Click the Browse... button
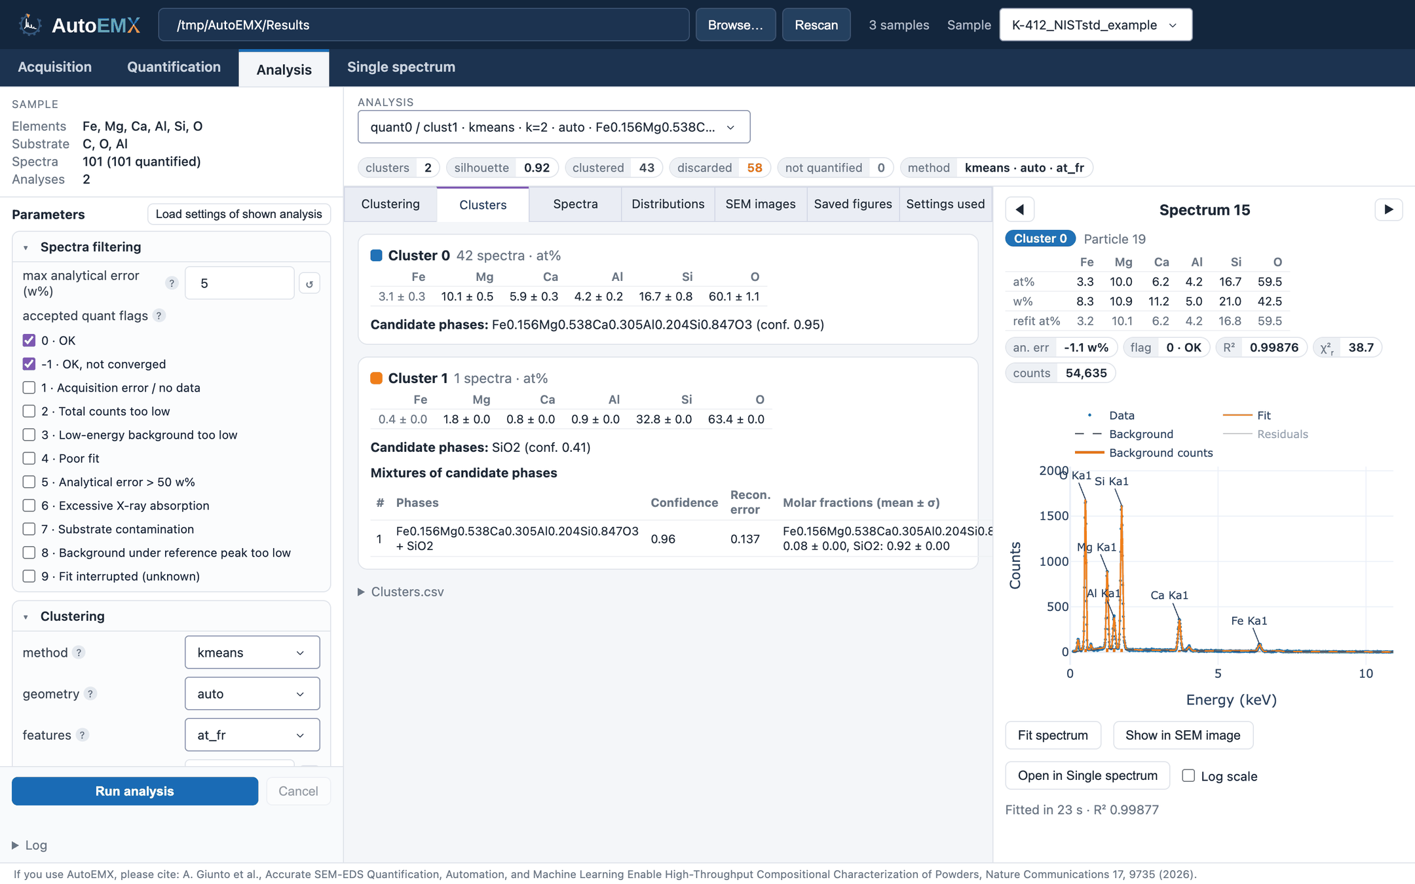This screenshot has height=884, width=1415. point(735,25)
